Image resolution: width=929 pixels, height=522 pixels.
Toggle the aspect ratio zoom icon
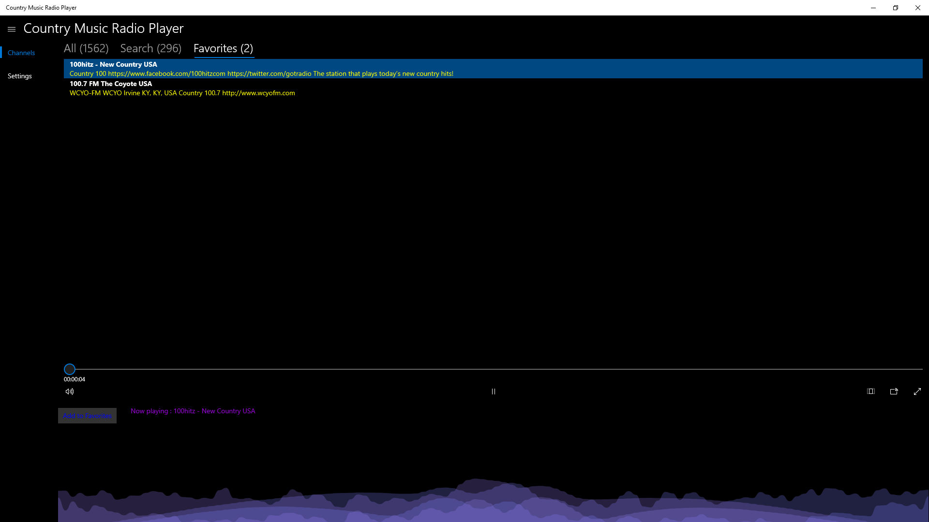pyautogui.click(x=871, y=391)
